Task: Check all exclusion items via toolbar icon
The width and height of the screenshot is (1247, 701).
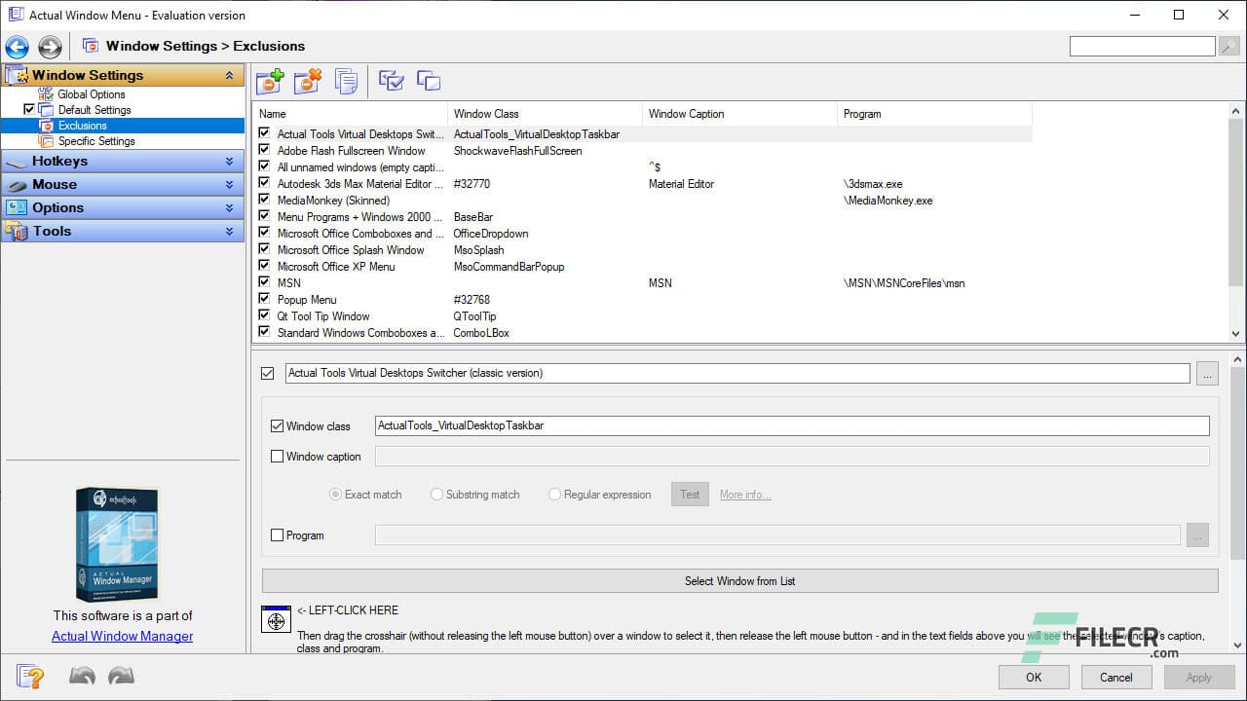Action: [391, 81]
